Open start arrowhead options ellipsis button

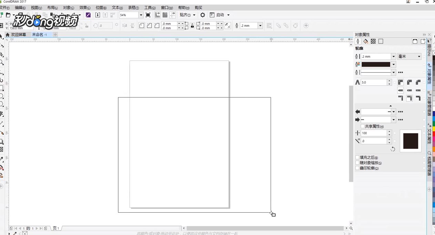(401, 112)
